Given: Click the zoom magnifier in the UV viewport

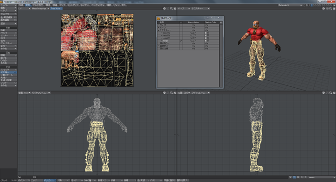Looking at the screenshot, I should click(x=171, y=8).
